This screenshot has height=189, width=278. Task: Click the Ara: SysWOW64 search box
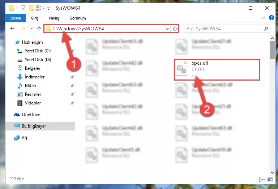pos(227,29)
